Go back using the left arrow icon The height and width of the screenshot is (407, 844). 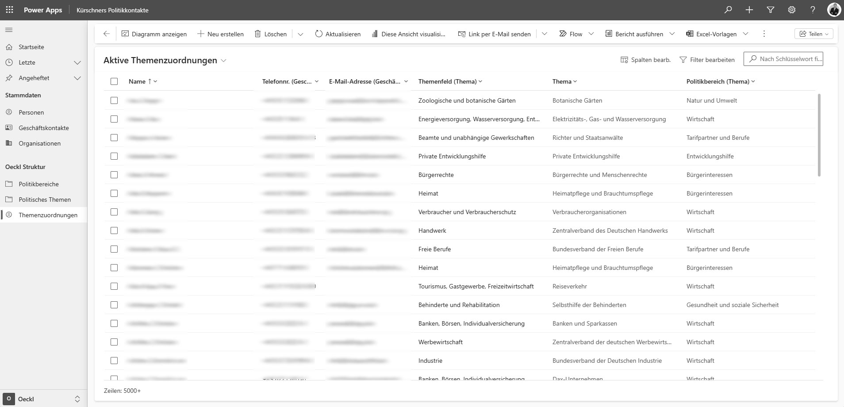[106, 34]
